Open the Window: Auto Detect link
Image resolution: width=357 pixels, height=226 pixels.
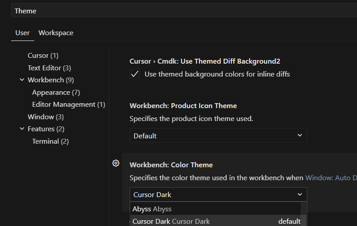pos(331,178)
